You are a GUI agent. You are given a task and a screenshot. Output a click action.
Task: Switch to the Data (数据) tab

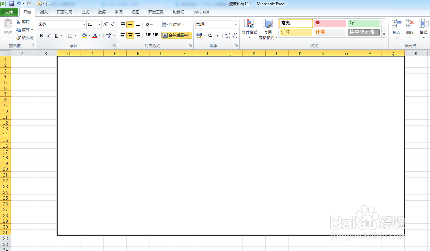pyautogui.click(x=102, y=12)
